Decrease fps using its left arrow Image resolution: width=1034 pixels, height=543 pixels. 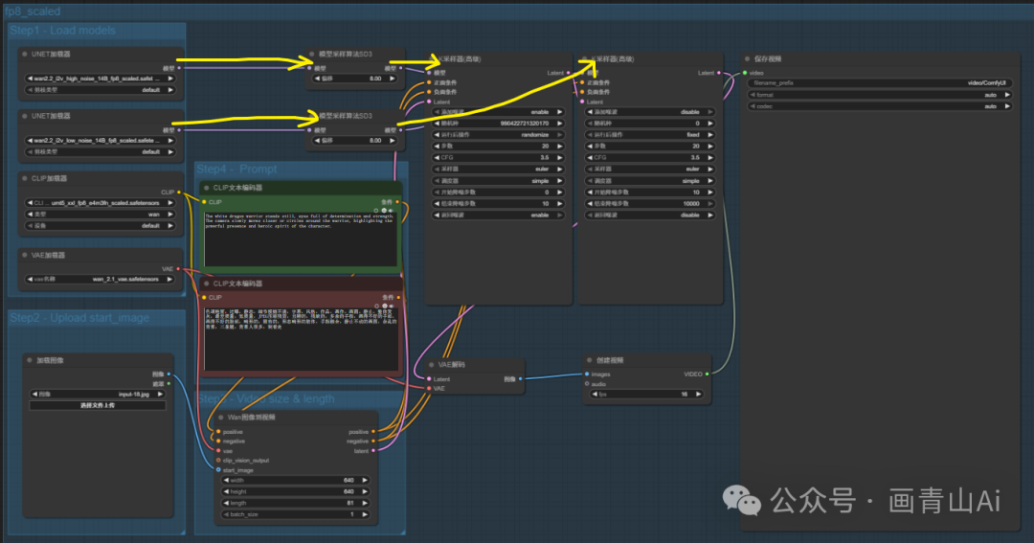click(595, 394)
